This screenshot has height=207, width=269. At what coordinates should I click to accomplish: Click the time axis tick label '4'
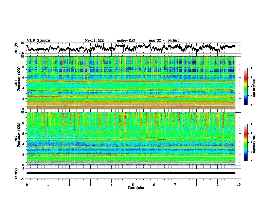pos(112,185)
